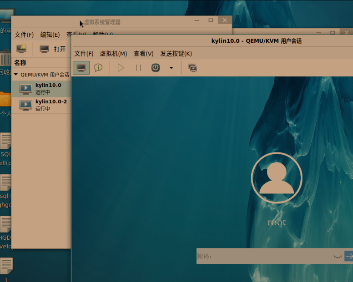Toggle password visibility eye icon
Viewport: 353px width, 282px height.
click(338, 257)
